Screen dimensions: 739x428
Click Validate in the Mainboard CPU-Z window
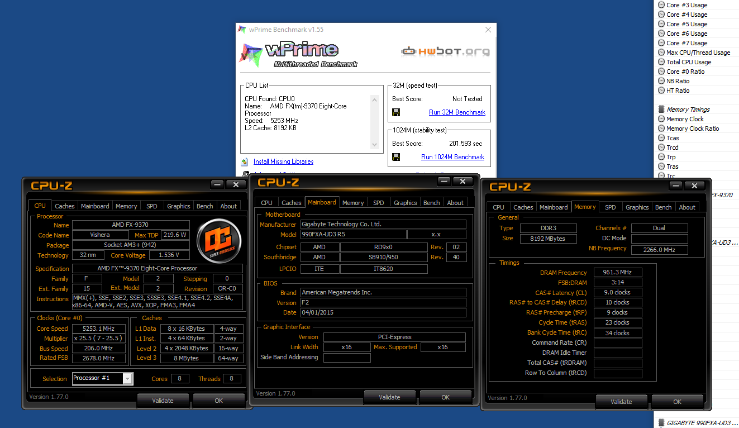390,397
